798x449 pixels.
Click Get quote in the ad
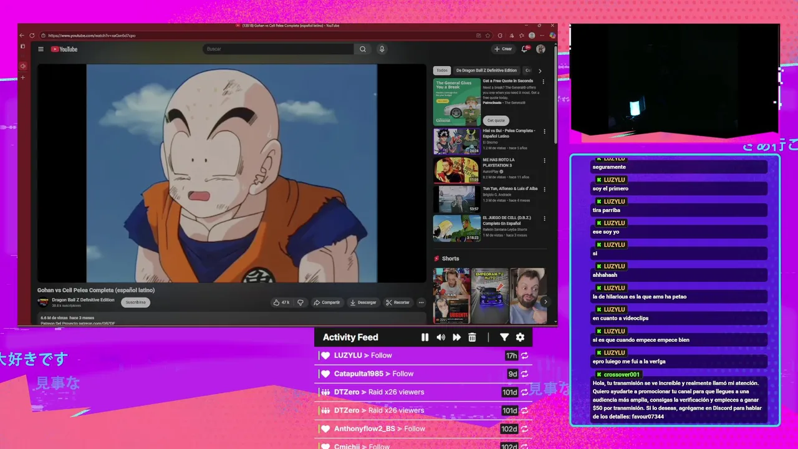click(x=496, y=120)
